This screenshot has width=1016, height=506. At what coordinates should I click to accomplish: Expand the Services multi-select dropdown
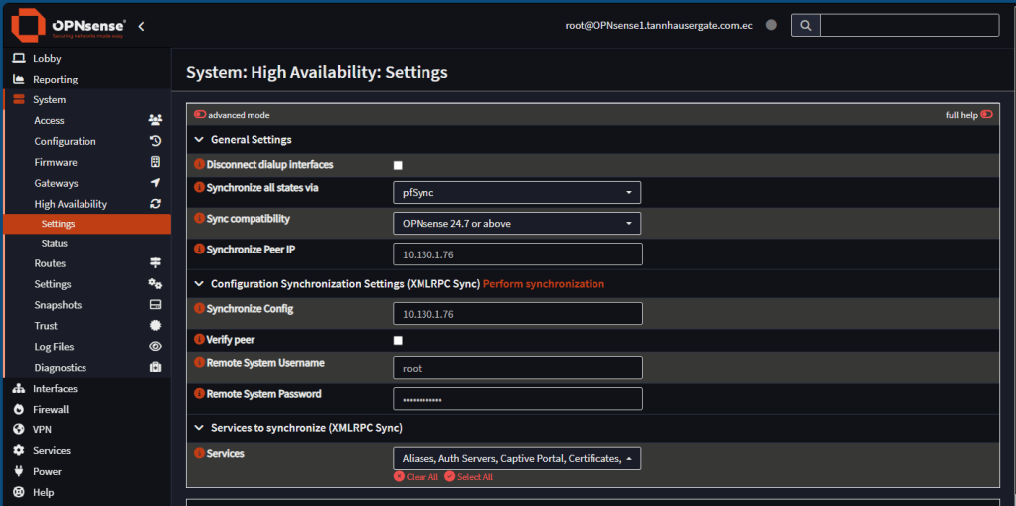pos(517,458)
